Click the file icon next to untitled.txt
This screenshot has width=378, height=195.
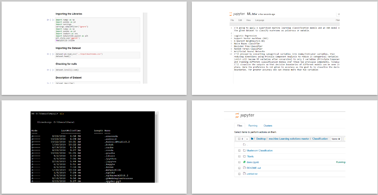(x=244, y=174)
